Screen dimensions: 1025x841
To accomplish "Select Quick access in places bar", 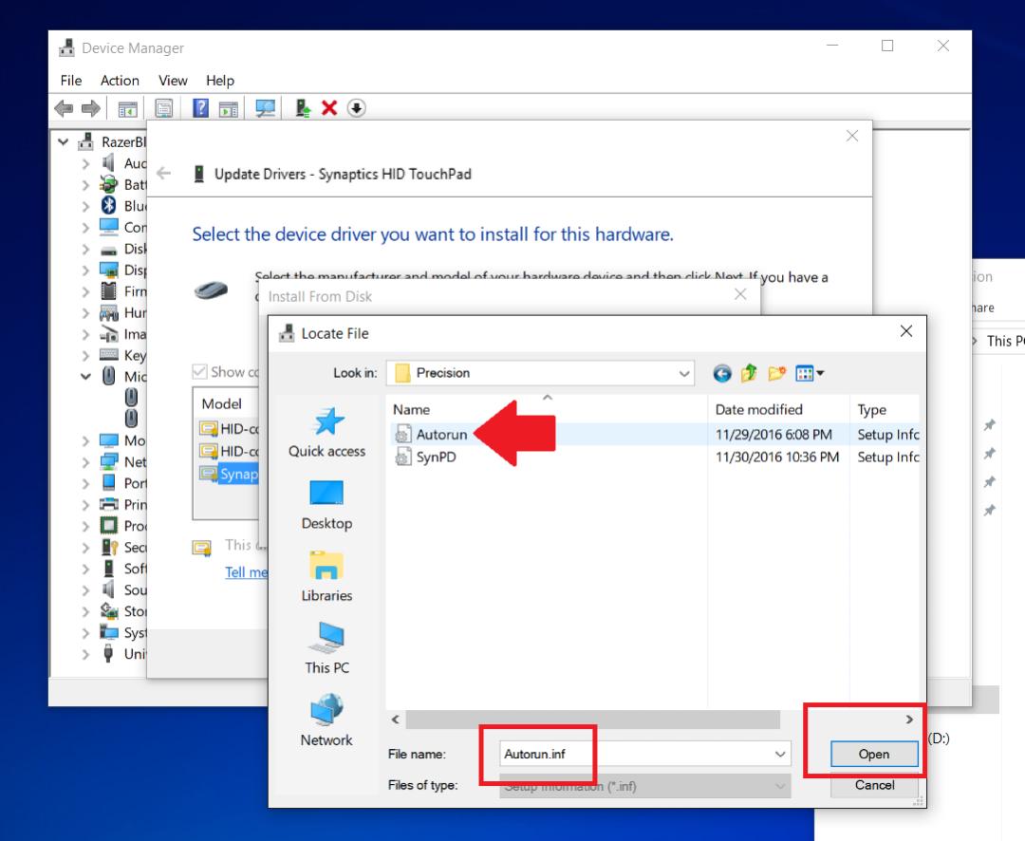I will point(326,432).
